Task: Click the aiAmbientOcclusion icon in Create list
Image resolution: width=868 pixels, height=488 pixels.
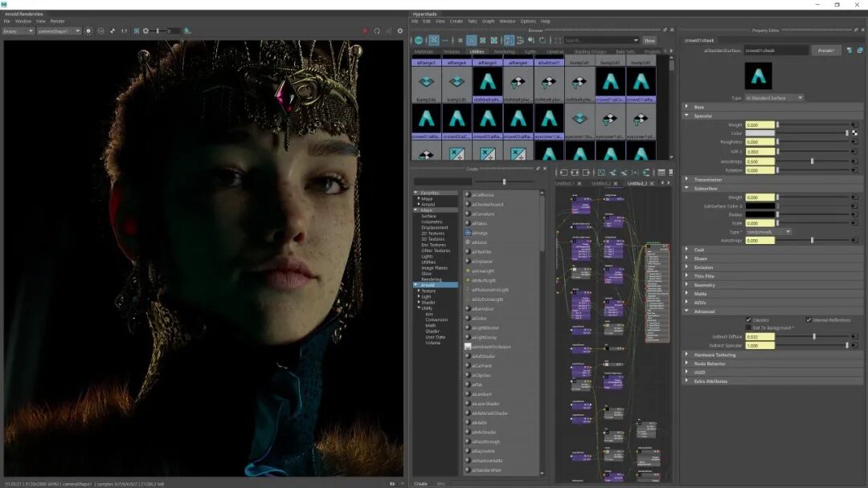Action: (468, 347)
